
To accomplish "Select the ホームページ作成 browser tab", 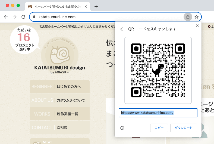I will point(58,7).
